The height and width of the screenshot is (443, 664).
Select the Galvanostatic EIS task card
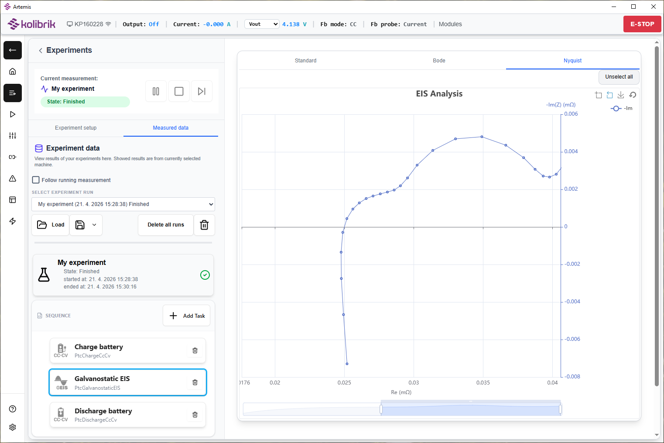pos(127,382)
